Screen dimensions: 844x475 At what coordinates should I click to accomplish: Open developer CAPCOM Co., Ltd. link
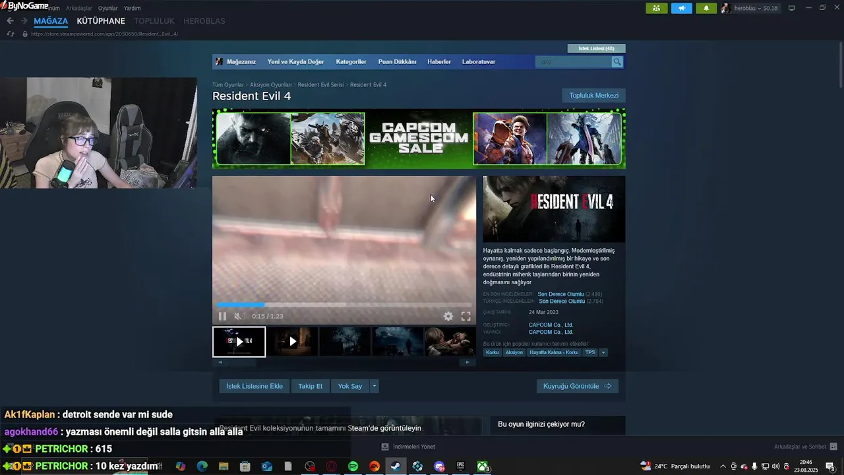(x=551, y=325)
